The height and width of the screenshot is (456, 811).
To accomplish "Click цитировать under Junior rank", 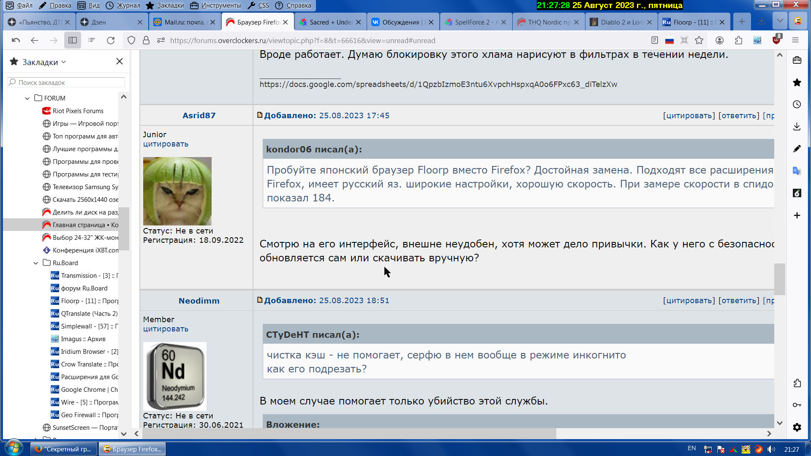I will 166,144.
